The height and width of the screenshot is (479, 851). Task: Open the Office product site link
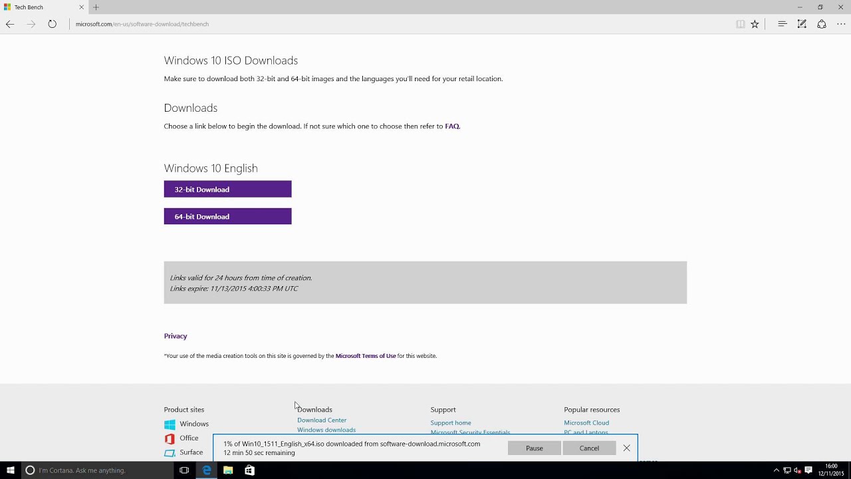tap(189, 438)
